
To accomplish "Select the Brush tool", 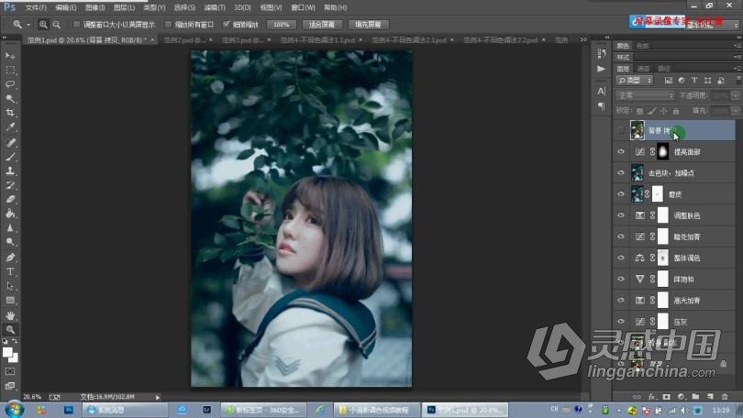I will [10, 156].
